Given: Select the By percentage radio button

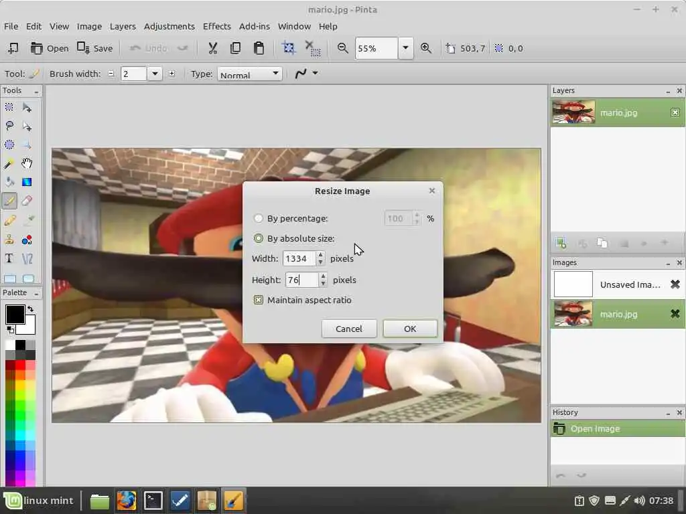Looking at the screenshot, I should (x=258, y=218).
